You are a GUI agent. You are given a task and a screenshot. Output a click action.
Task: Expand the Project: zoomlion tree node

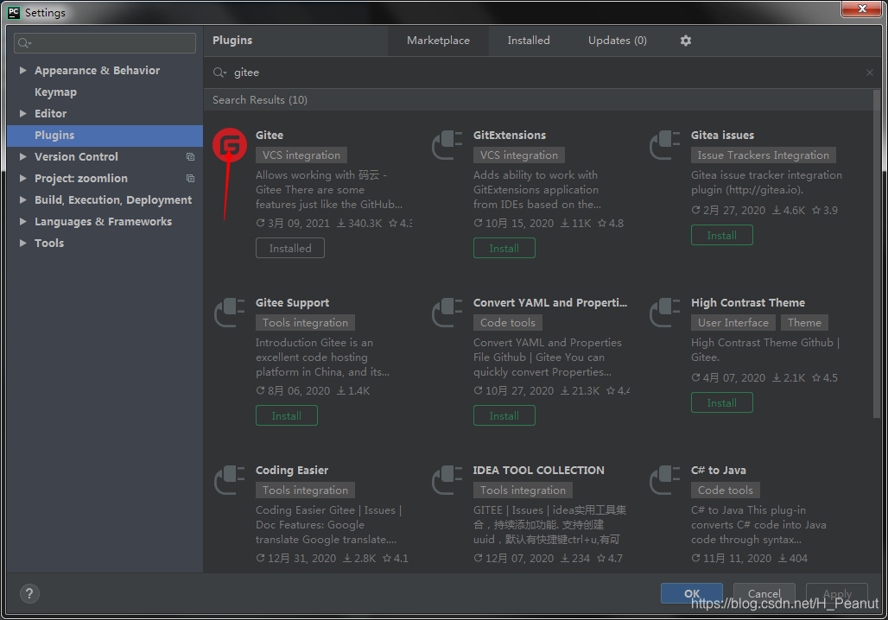tap(22, 178)
